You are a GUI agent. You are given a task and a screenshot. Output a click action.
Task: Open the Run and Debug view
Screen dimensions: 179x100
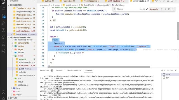(x=3, y=23)
